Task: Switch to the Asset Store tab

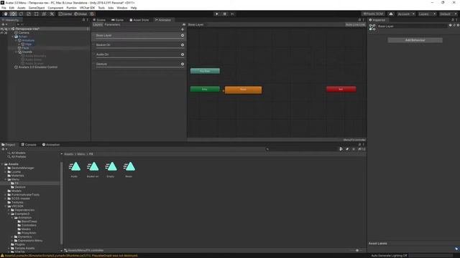Action: 139,20
